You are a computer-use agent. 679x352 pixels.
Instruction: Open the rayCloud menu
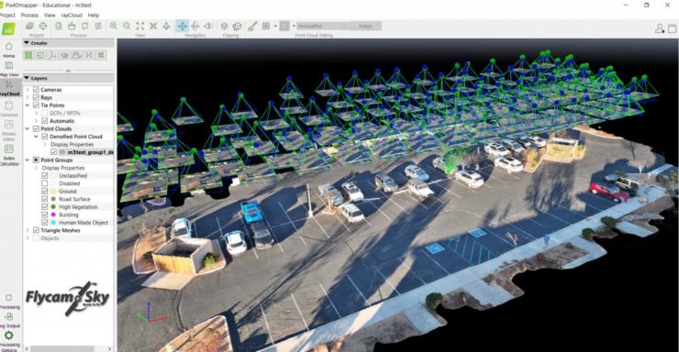point(72,16)
